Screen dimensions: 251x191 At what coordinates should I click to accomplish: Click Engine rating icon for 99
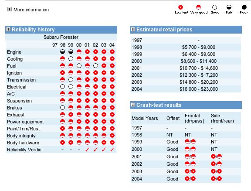point(71,52)
